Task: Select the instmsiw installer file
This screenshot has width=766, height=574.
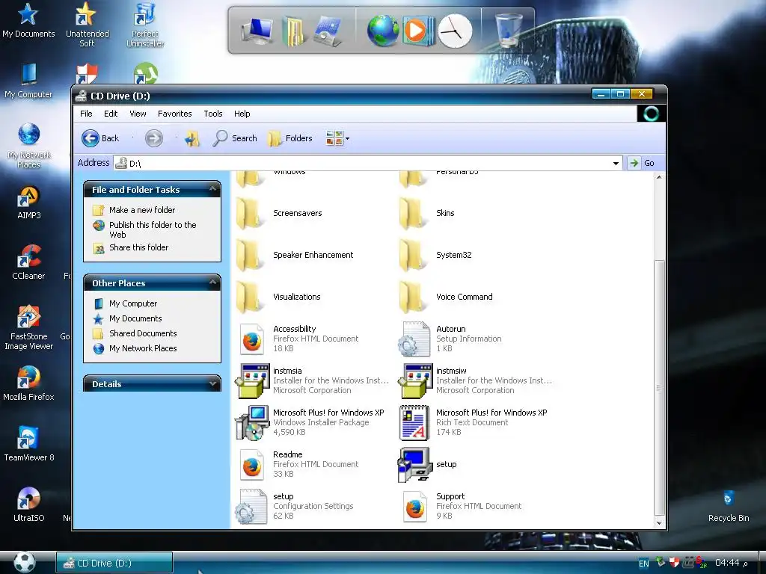Action: [475, 380]
